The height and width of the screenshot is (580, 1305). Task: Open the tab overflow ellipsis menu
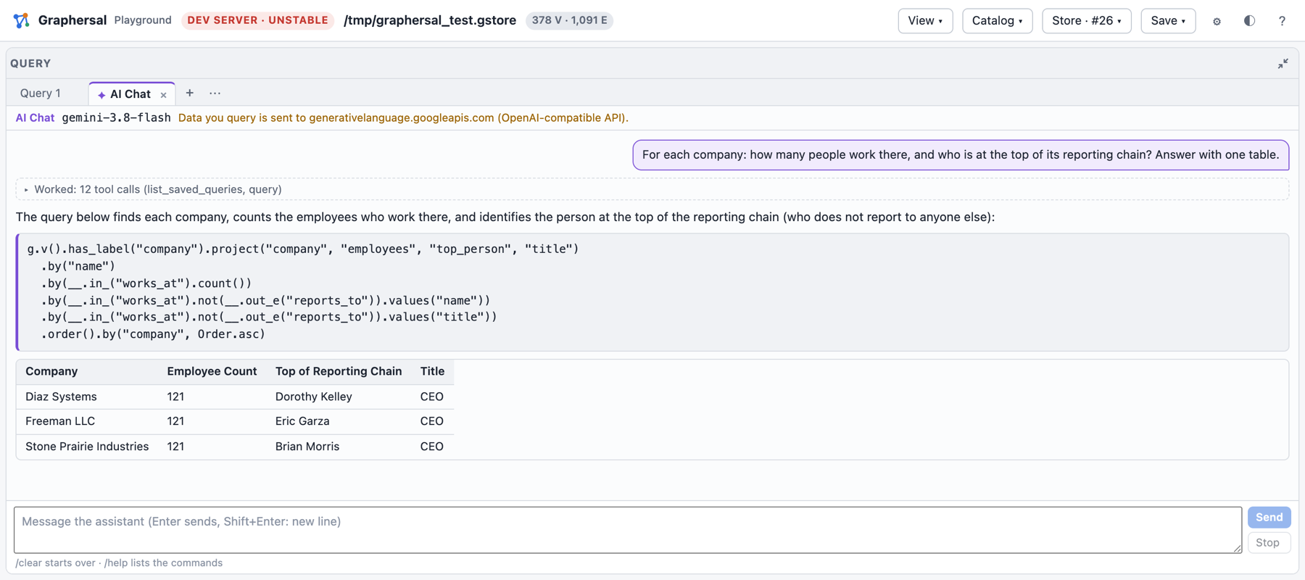click(x=215, y=93)
